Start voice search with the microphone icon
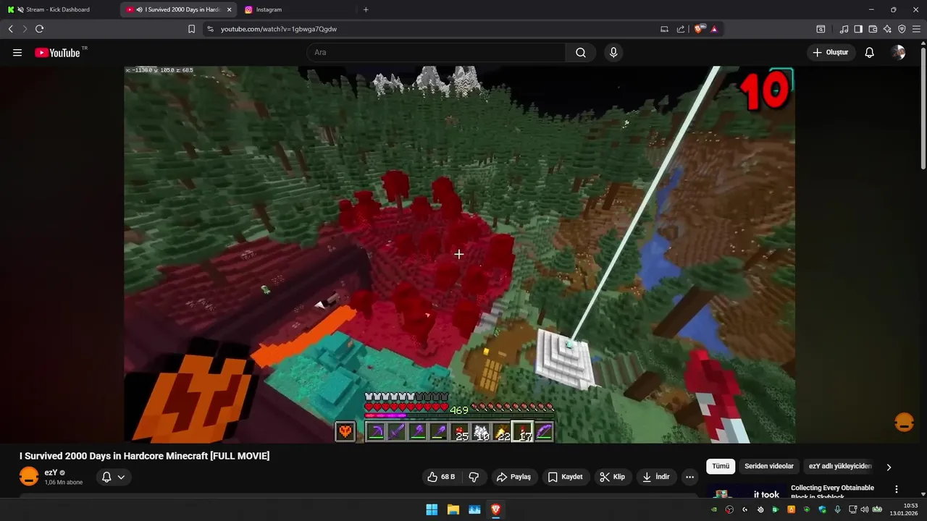The height and width of the screenshot is (521, 927). (x=613, y=53)
